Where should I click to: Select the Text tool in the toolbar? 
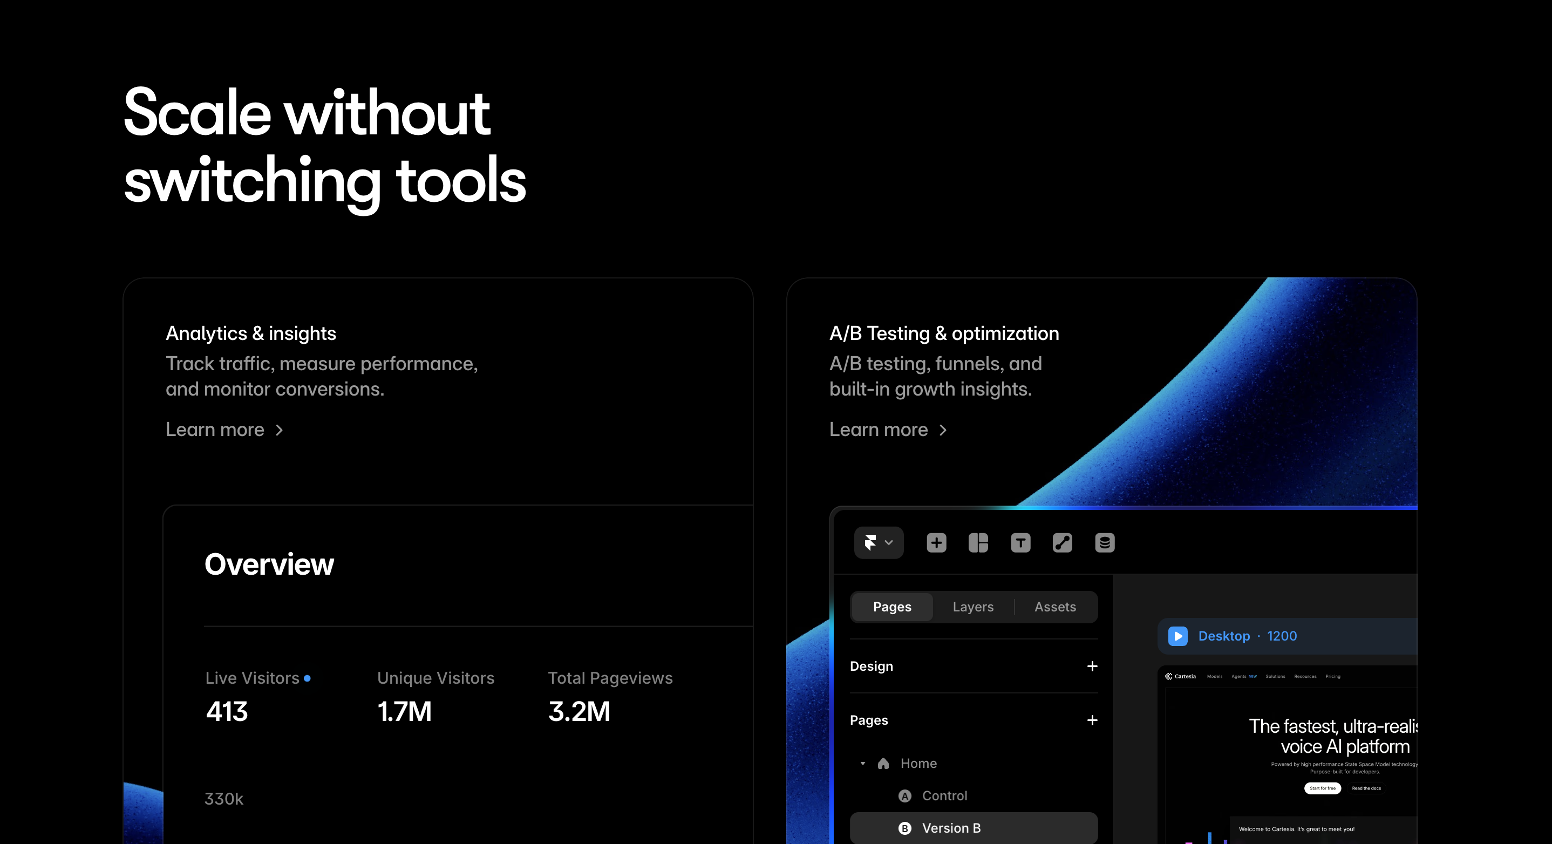1020,543
